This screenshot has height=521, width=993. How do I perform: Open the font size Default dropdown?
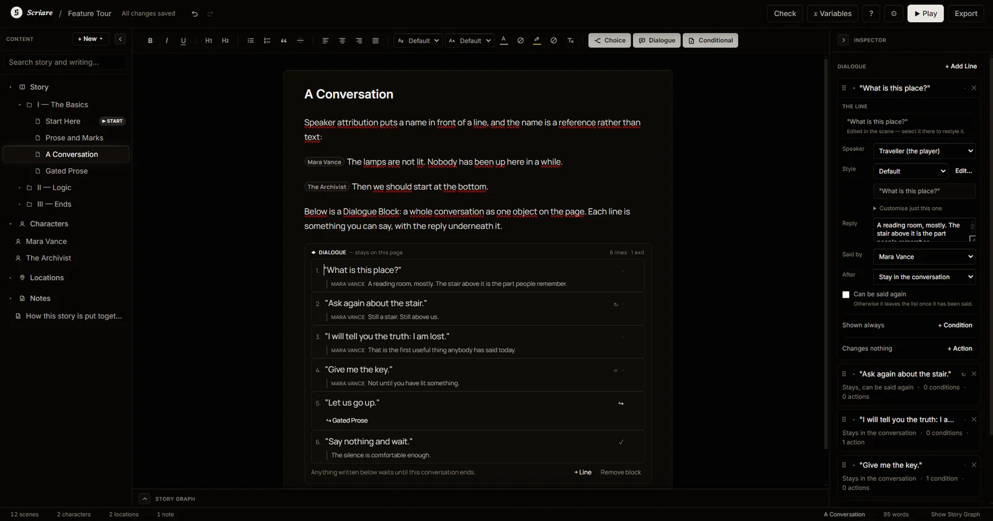pyautogui.click(x=470, y=40)
